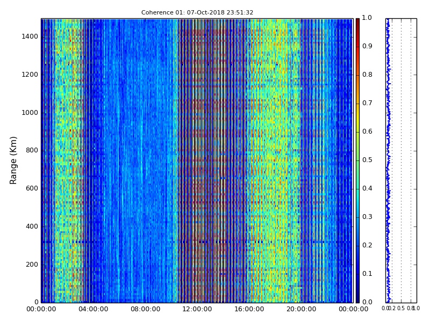Click the 08:00:00 time tick label
430x322 pixels.
pos(145,309)
